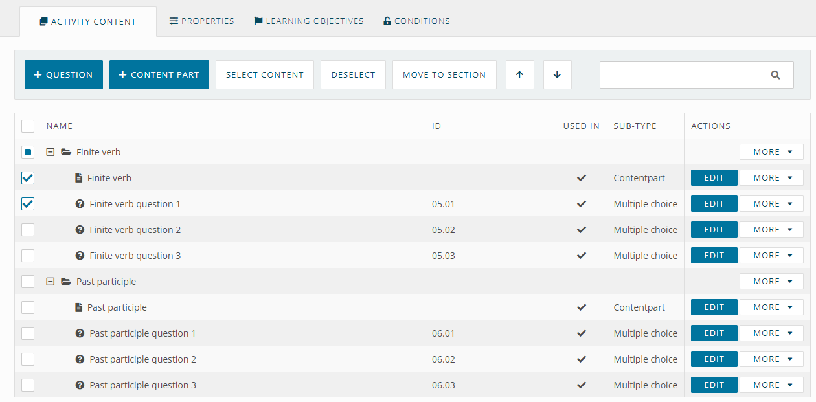The image size is (816, 402).
Task: Click question icon of Finite verb question 3
Action: pos(80,256)
